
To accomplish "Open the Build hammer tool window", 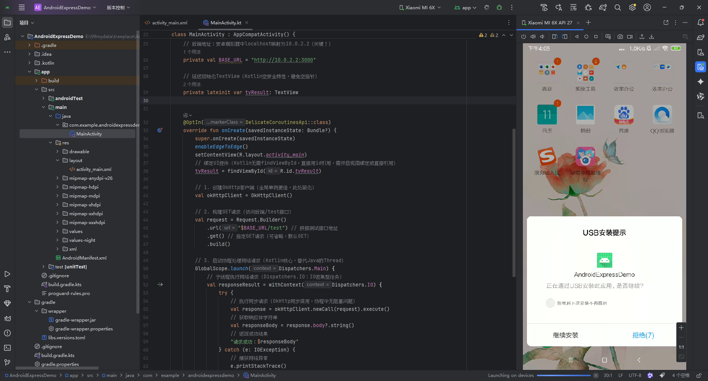I will pos(7,289).
